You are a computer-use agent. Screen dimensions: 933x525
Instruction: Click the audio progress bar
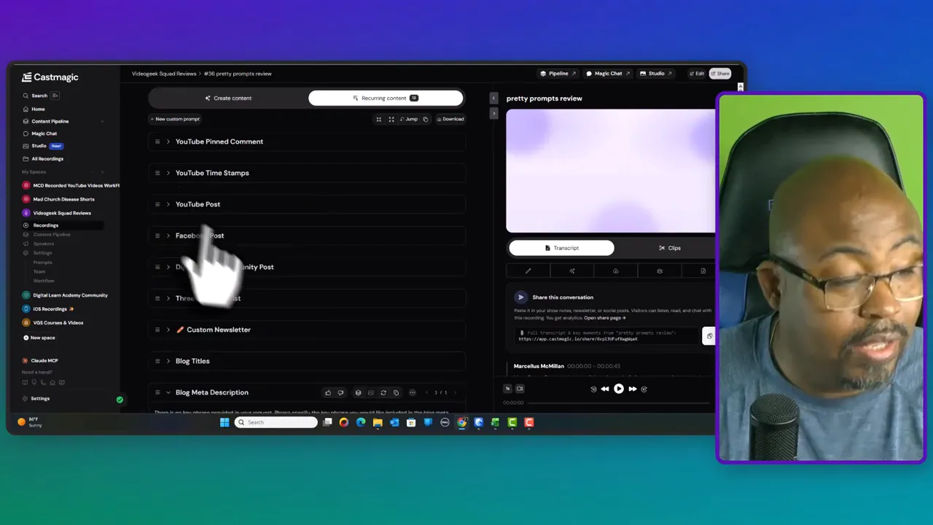(620, 402)
